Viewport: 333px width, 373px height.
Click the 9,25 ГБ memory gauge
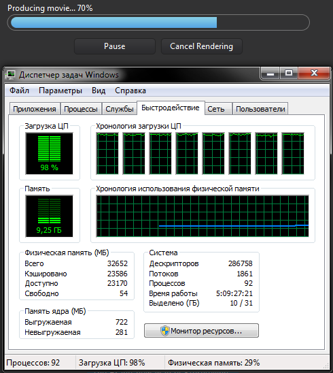click(50, 216)
